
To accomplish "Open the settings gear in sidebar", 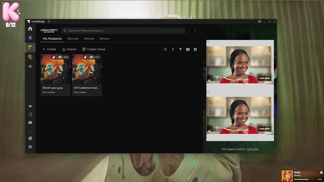I will pos(30,147).
